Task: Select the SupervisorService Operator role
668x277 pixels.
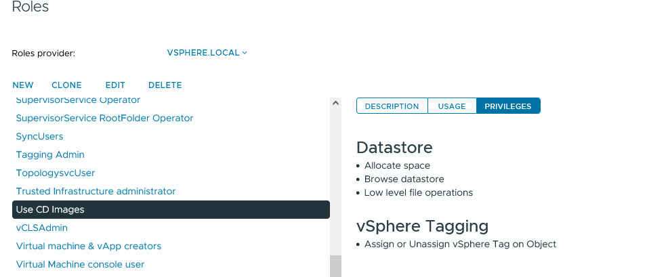Action: point(78,100)
